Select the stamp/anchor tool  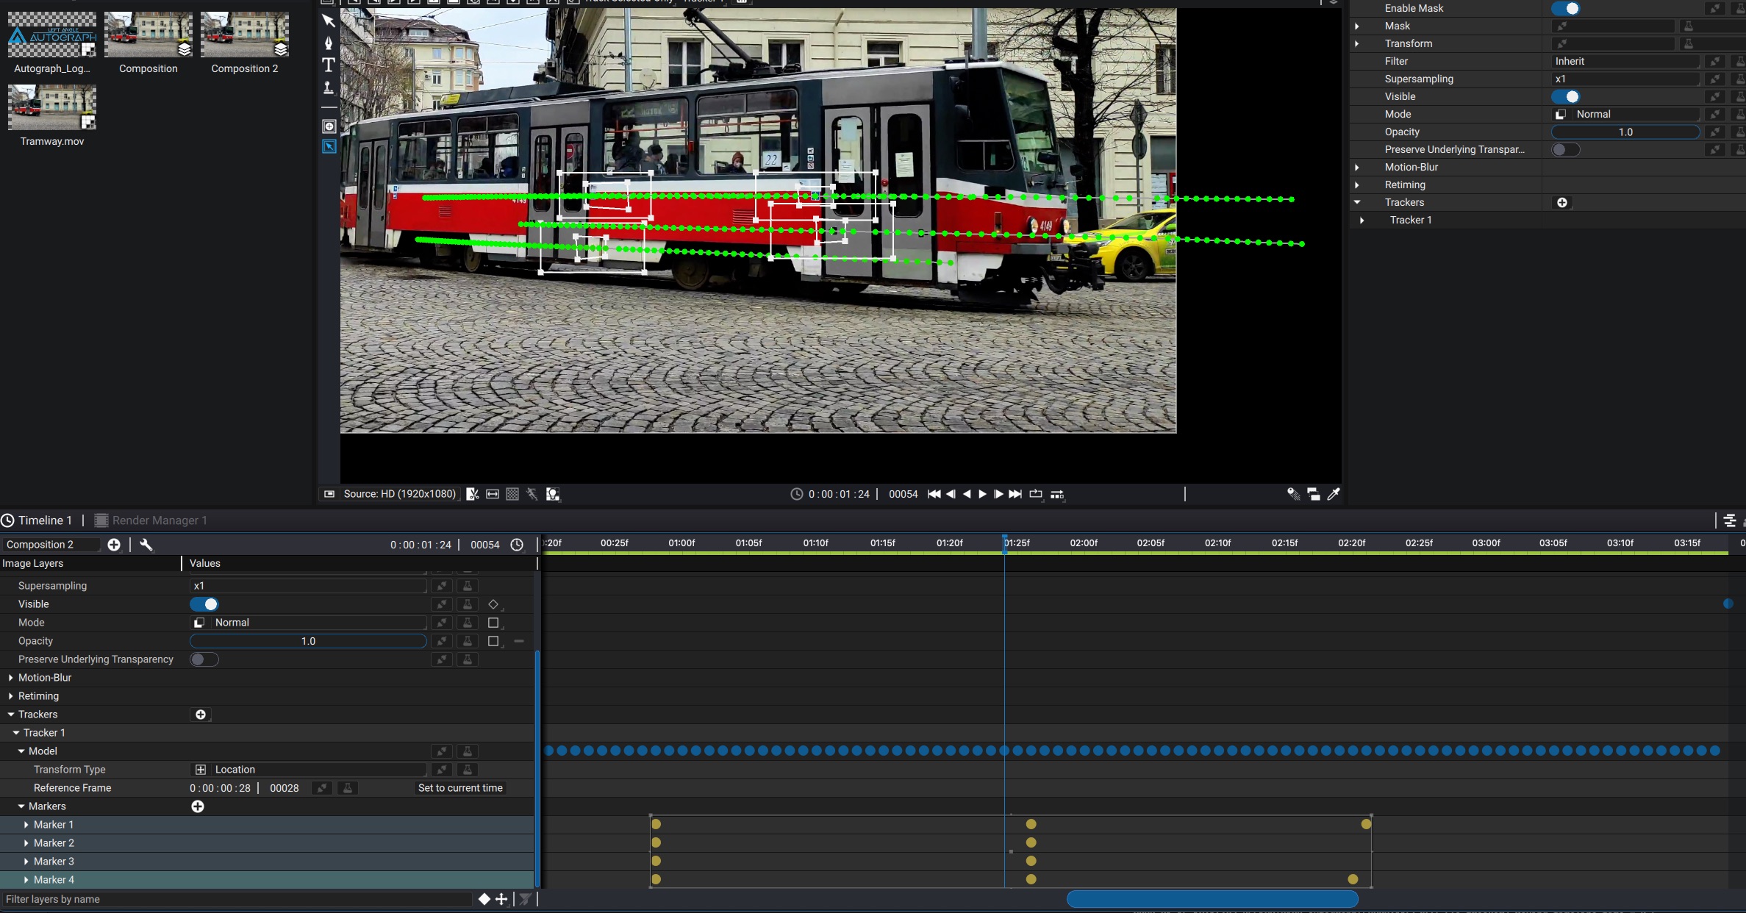[329, 87]
